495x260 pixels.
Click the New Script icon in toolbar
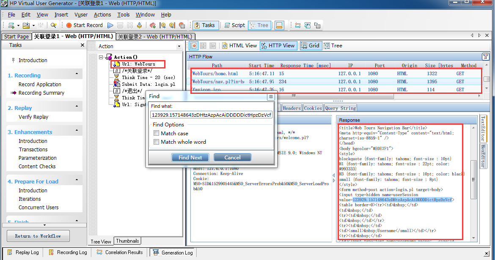click(x=11, y=25)
